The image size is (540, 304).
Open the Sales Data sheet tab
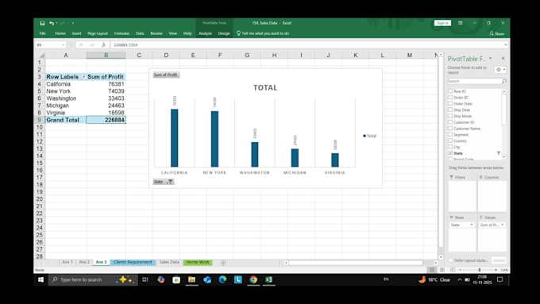pos(169,263)
